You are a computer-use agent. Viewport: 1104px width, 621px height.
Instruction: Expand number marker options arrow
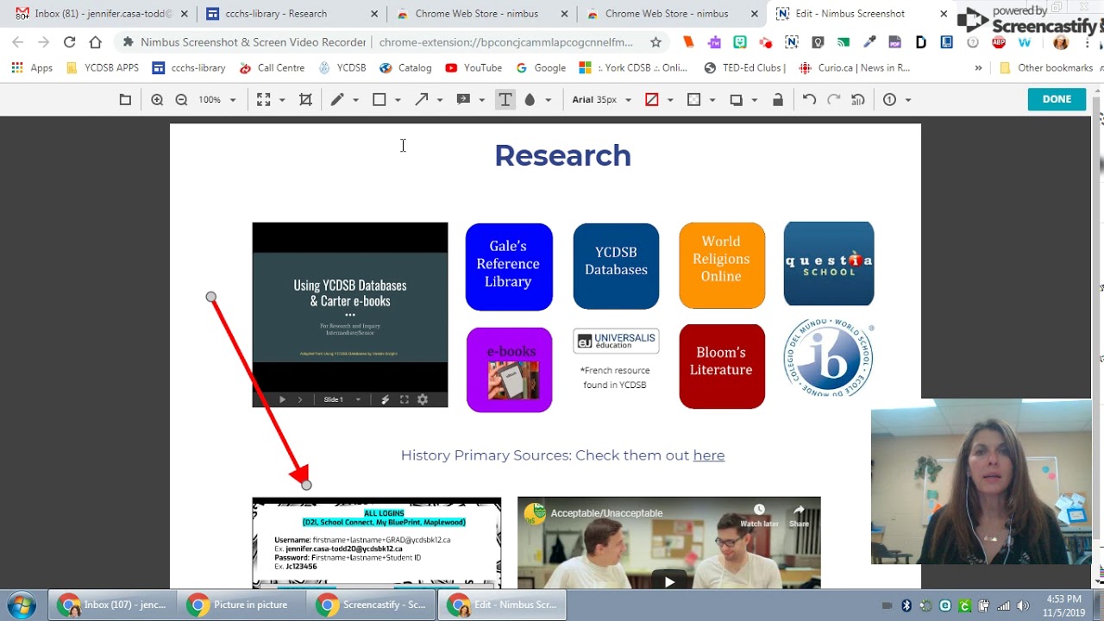point(908,100)
